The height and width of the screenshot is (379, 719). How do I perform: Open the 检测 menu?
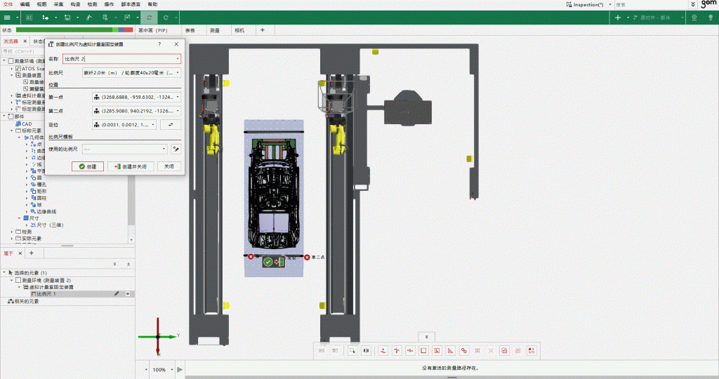pyautogui.click(x=92, y=4)
